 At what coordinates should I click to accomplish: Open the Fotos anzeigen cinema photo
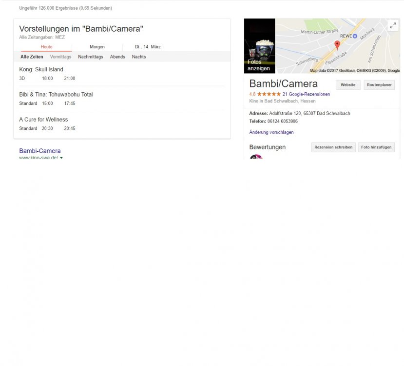tap(259, 46)
